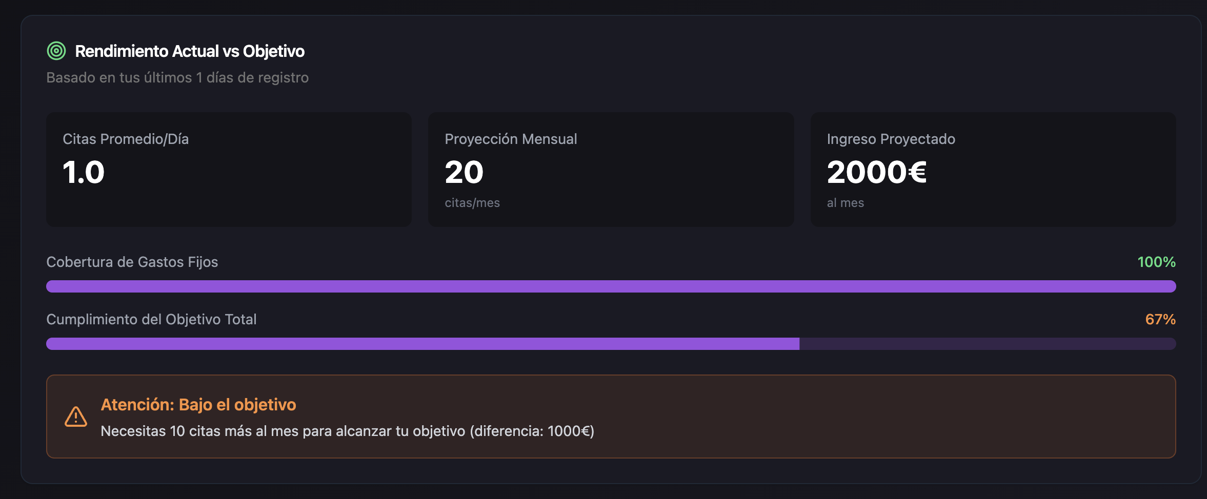
Task: Click the "Atención: Bajo el objetivo" alert heading
Action: click(x=198, y=405)
